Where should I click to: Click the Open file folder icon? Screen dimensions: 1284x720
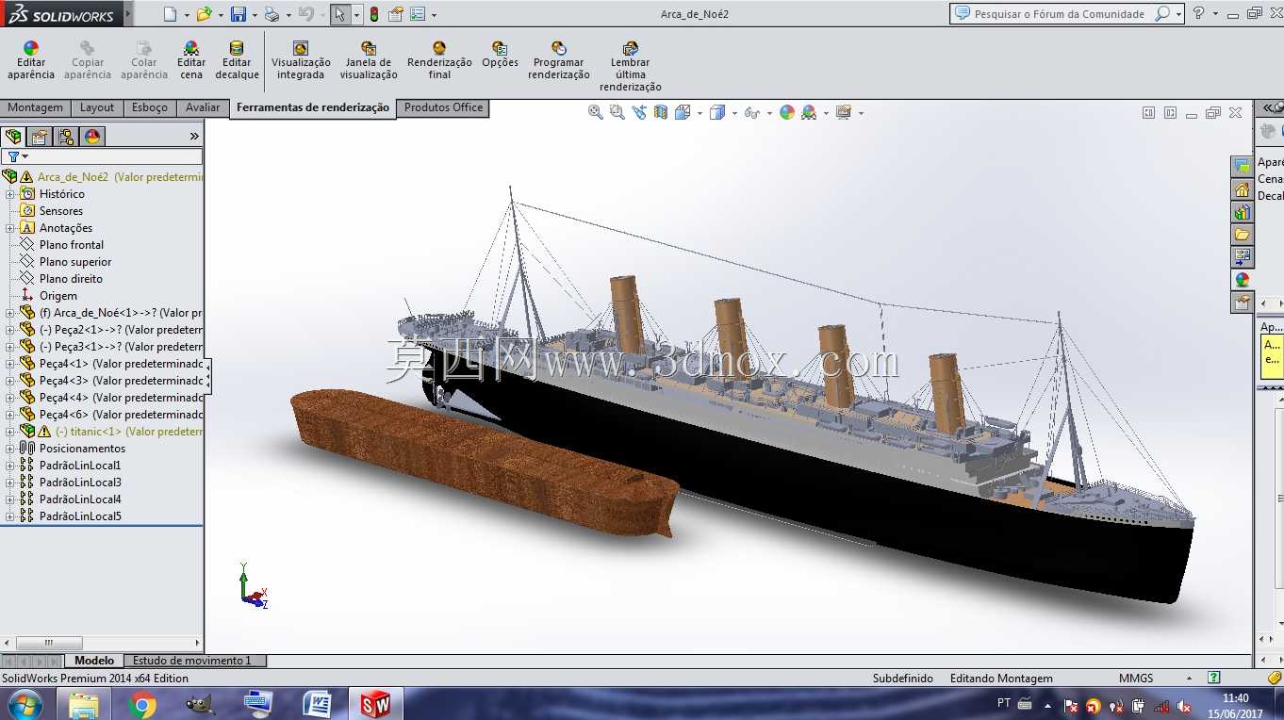coord(204,14)
